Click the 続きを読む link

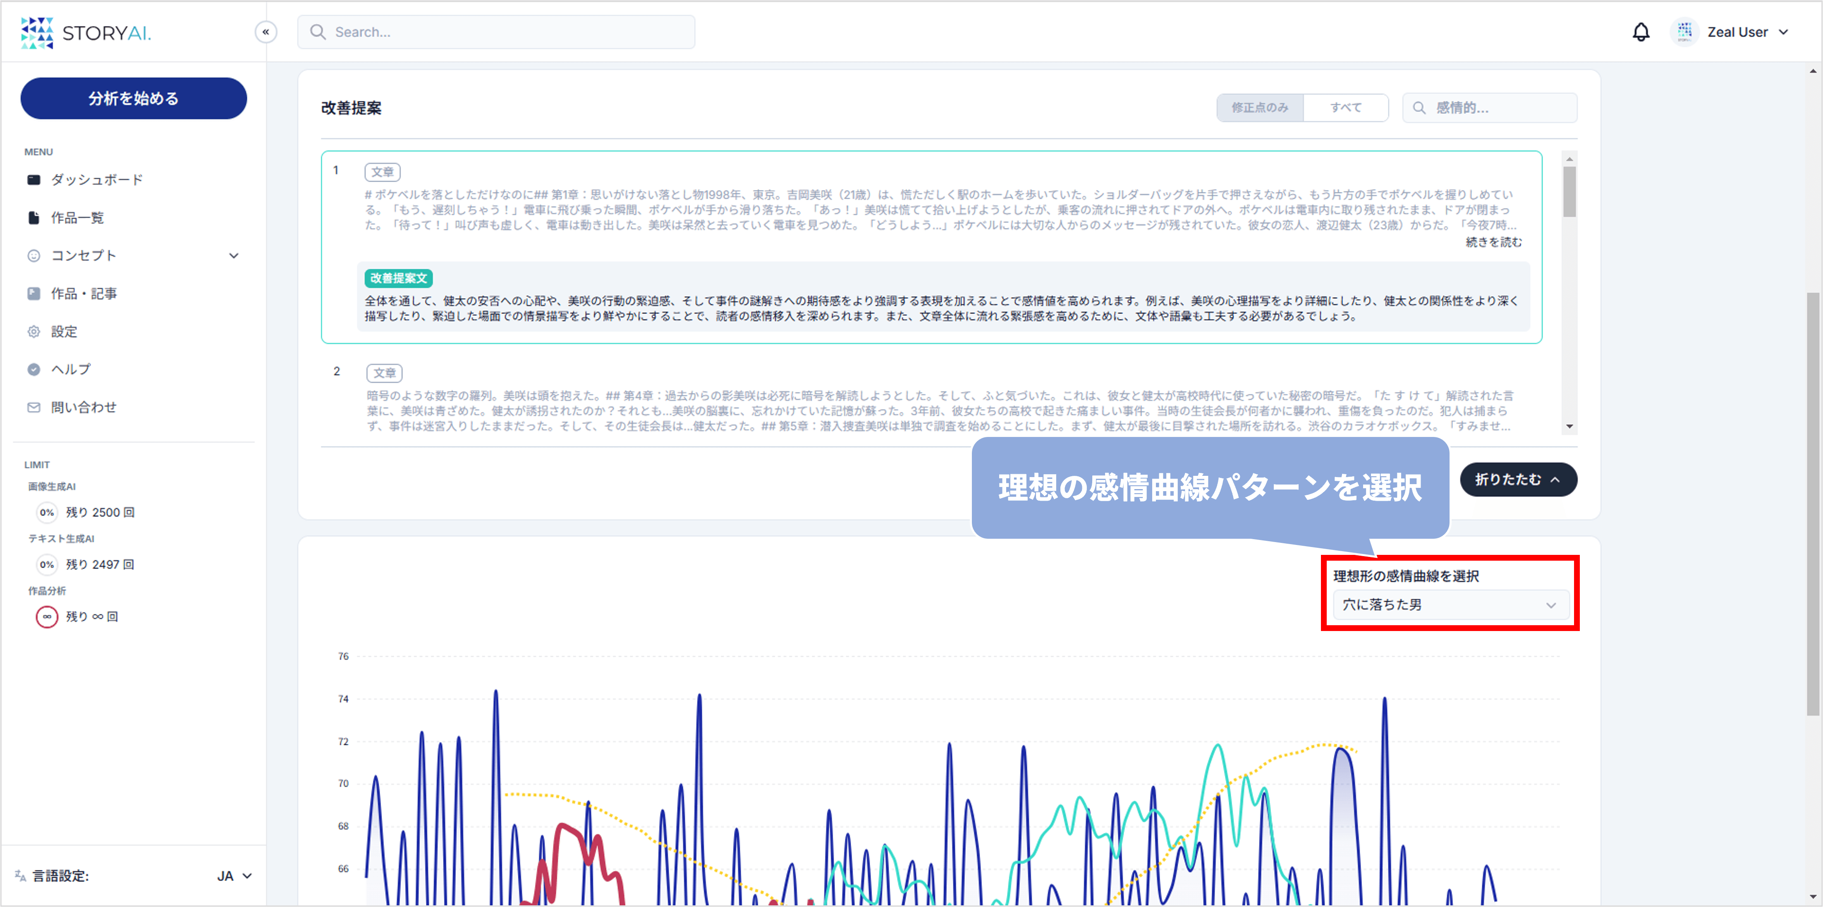[x=1493, y=242]
